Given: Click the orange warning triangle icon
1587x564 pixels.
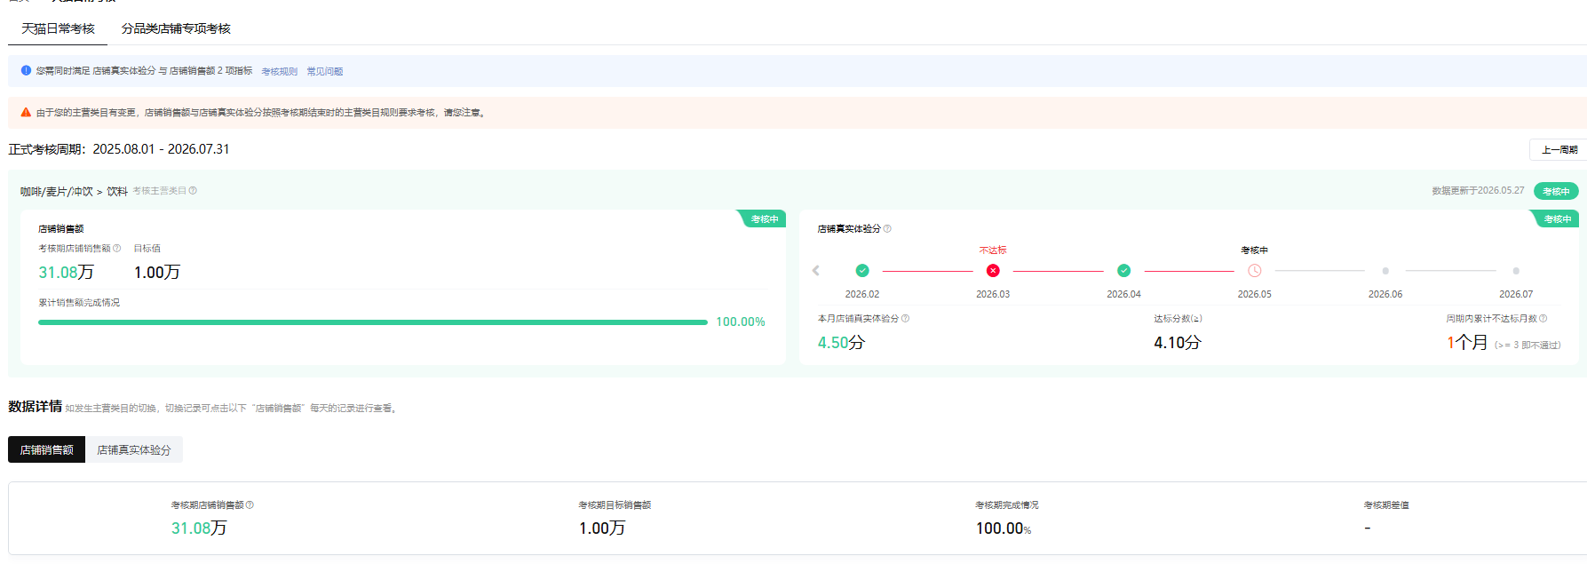Looking at the screenshot, I should 26,113.
